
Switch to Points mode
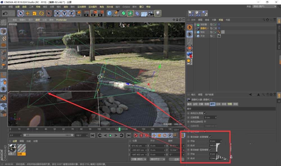pos(3,52)
